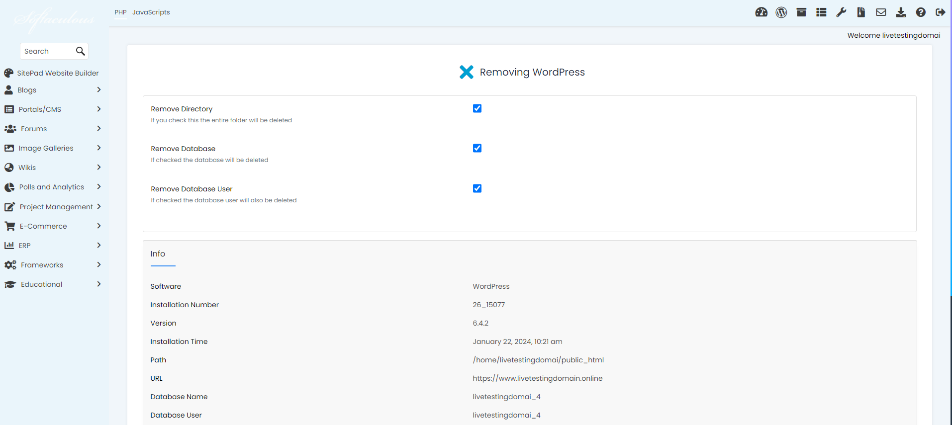The image size is (952, 425).
Task: Open the list view icon in top bar
Action: pyautogui.click(x=821, y=12)
